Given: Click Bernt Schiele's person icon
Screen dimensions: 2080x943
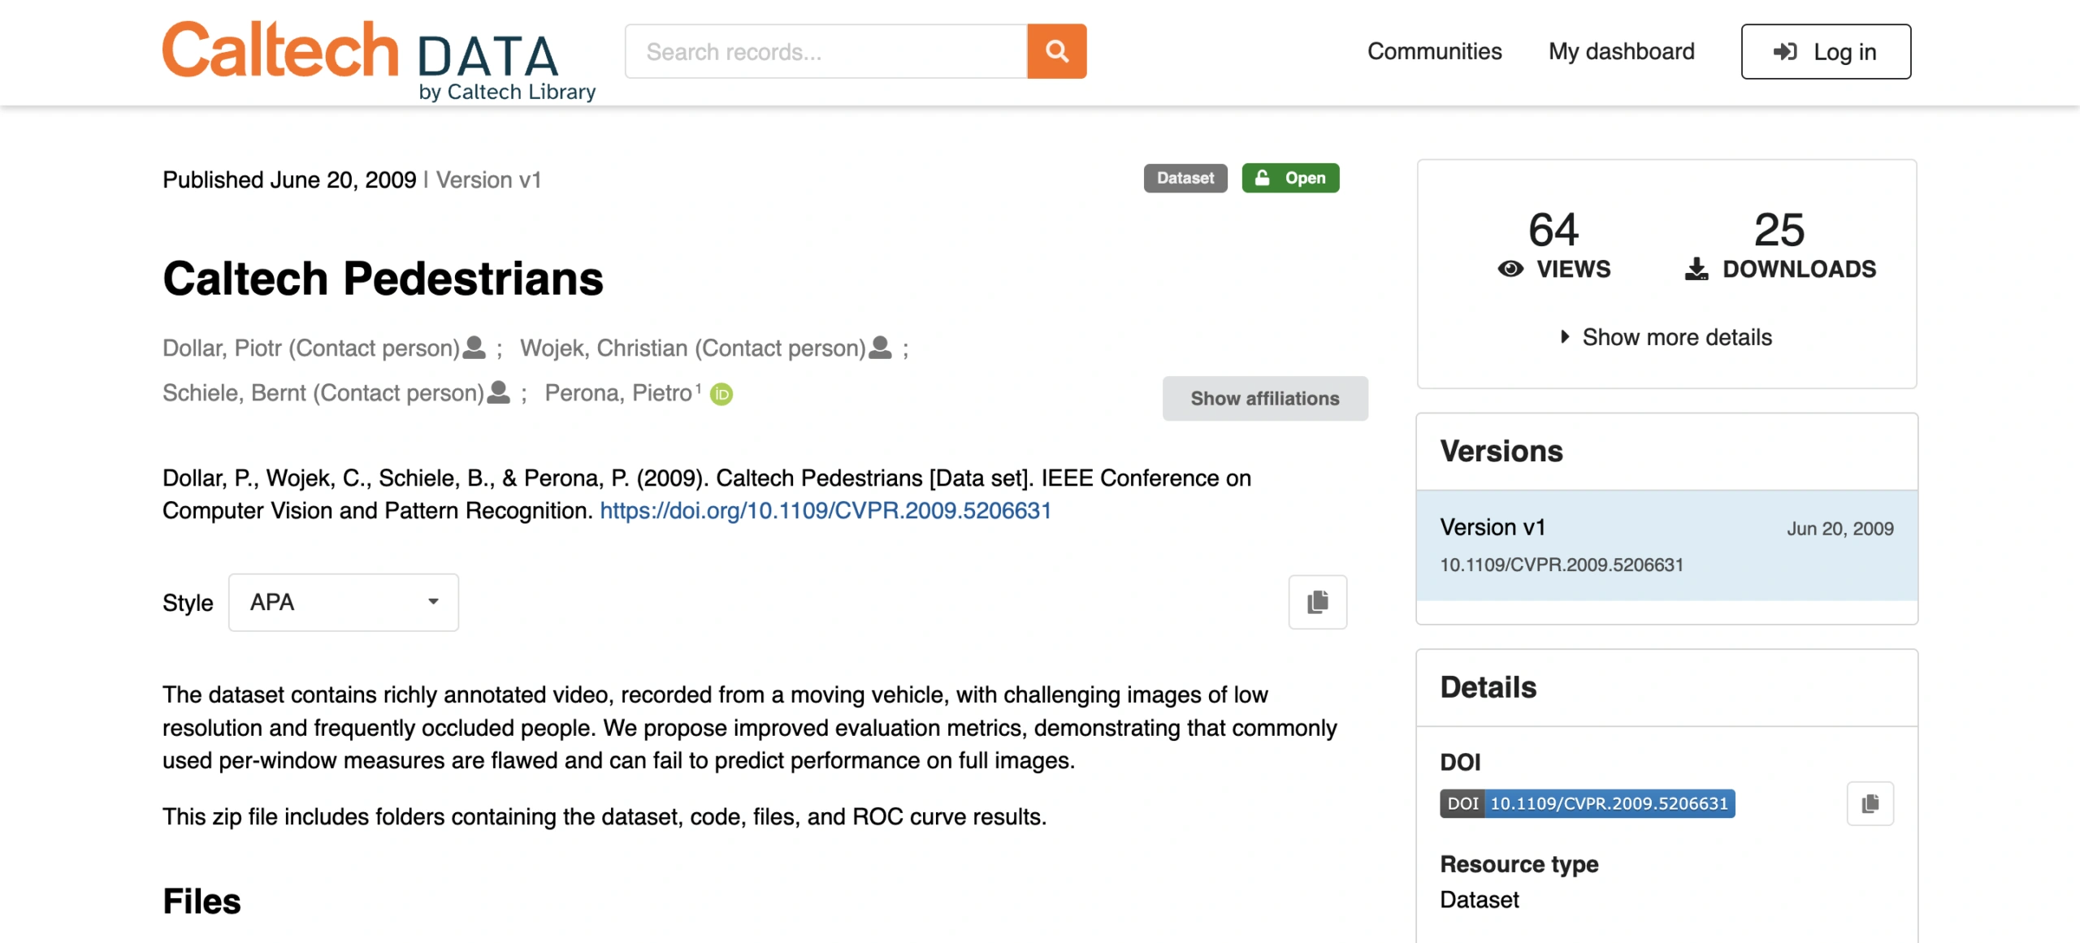Looking at the screenshot, I should tap(498, 392).
